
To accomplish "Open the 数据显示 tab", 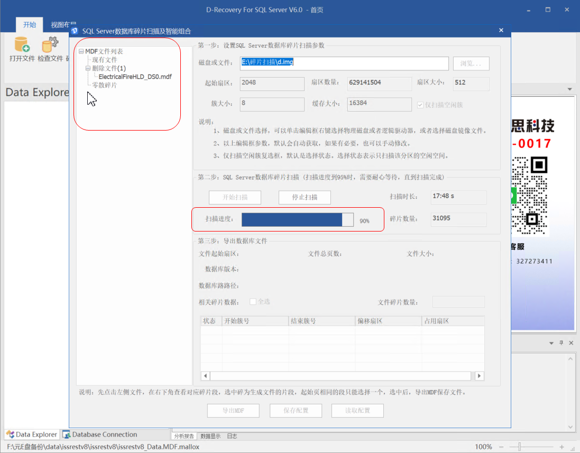I will click(210, 436).
